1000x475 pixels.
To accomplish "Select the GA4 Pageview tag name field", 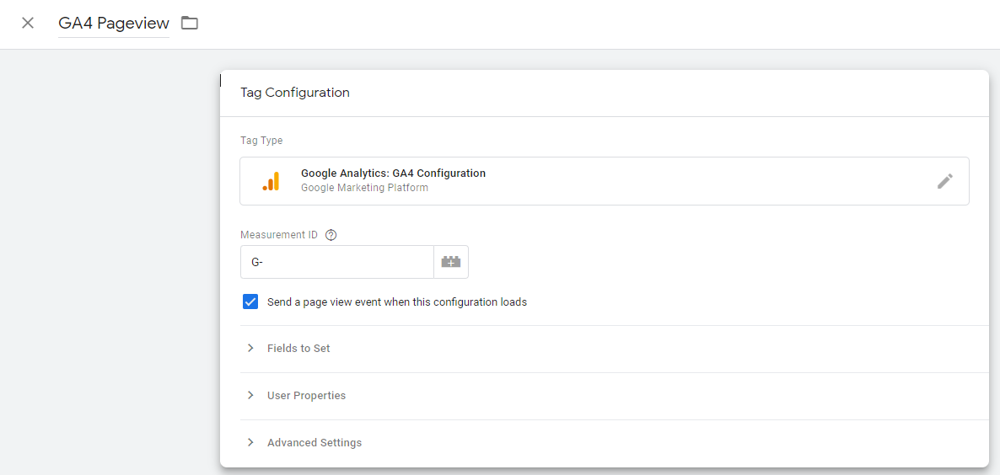I will pos(114,24).
